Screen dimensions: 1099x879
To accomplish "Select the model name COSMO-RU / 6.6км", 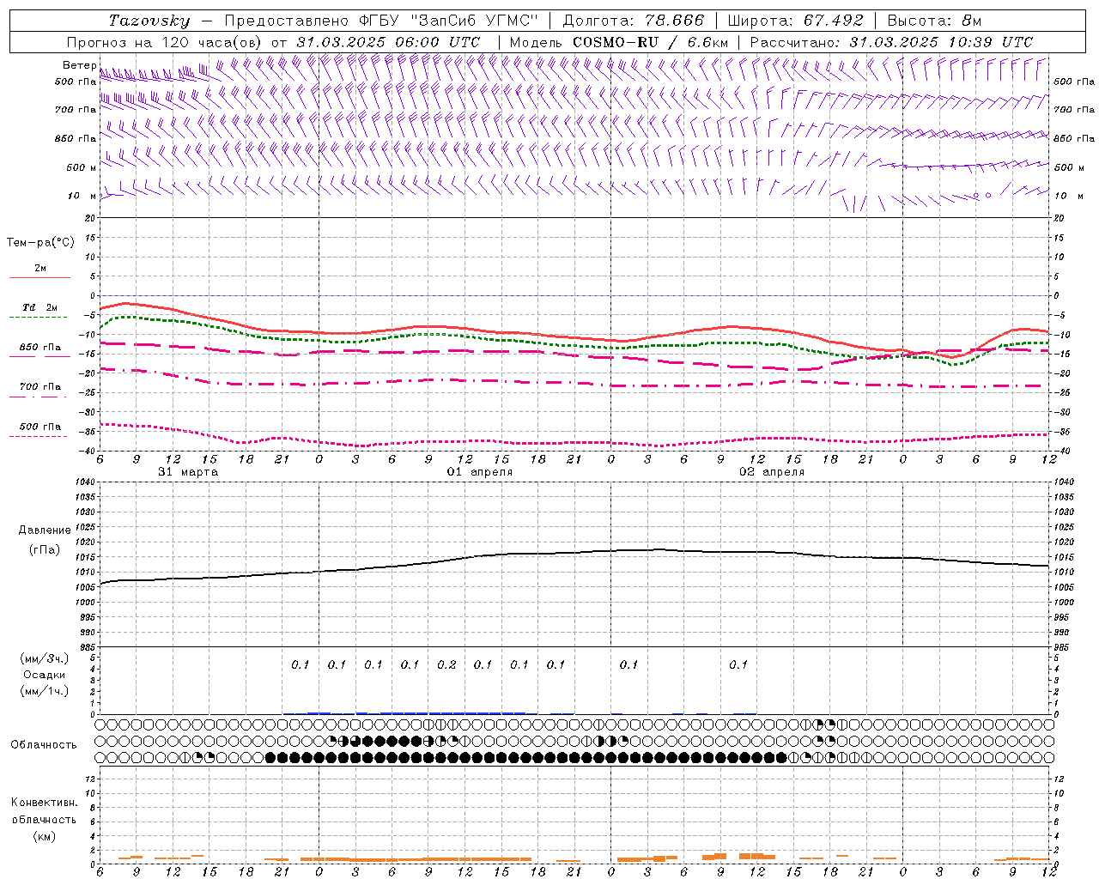I will pyautogui.click(x=651, y=42).
